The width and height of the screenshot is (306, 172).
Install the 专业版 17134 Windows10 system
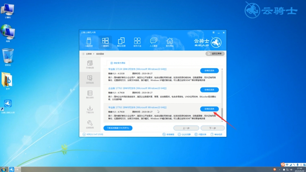tap(209, 71)
